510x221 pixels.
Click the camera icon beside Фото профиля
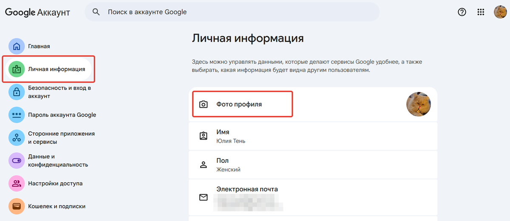204,104
